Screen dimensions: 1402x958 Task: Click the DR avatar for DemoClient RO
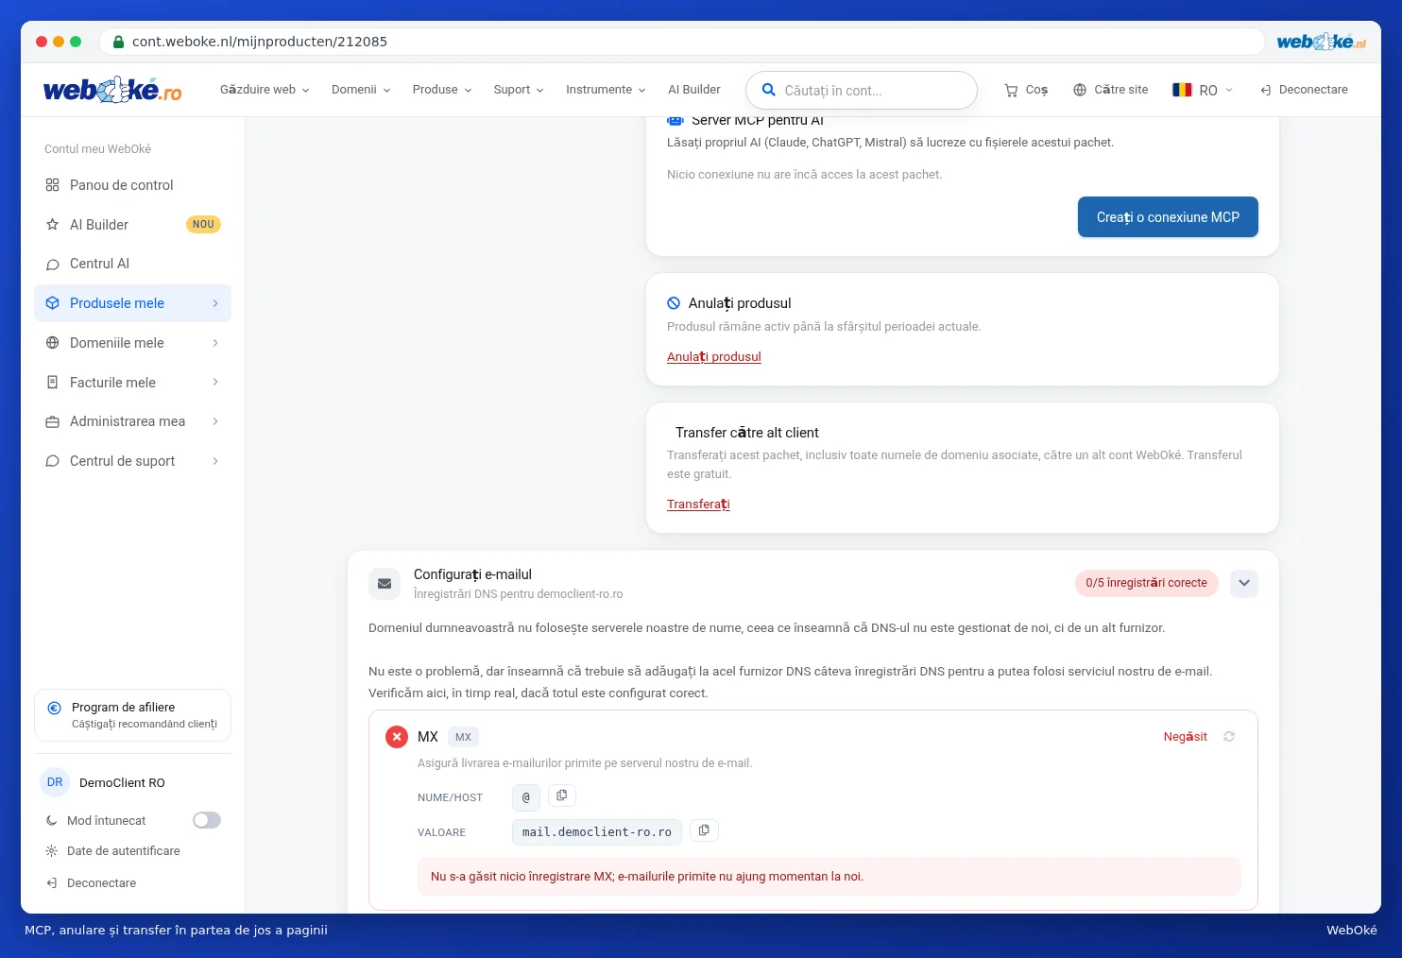55,782
